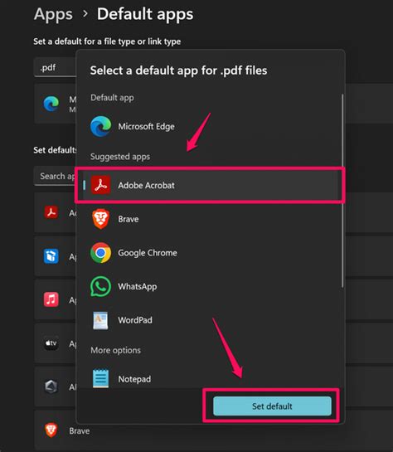The width and height of the screenshot is (393, 452).
Task: Open the grey hexagon app icon in the background list
Action: tap(51, 386)
